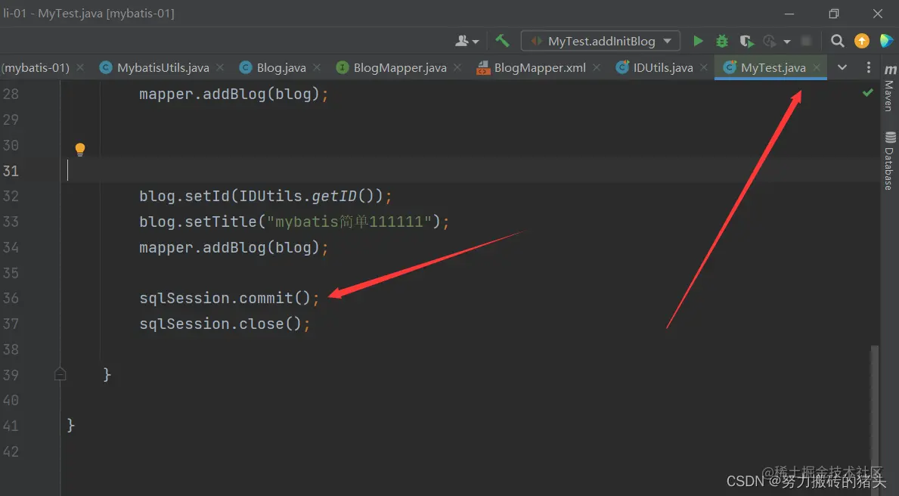Click the blog.setTitle string line

pyautogui.click(x=294, y=222)
